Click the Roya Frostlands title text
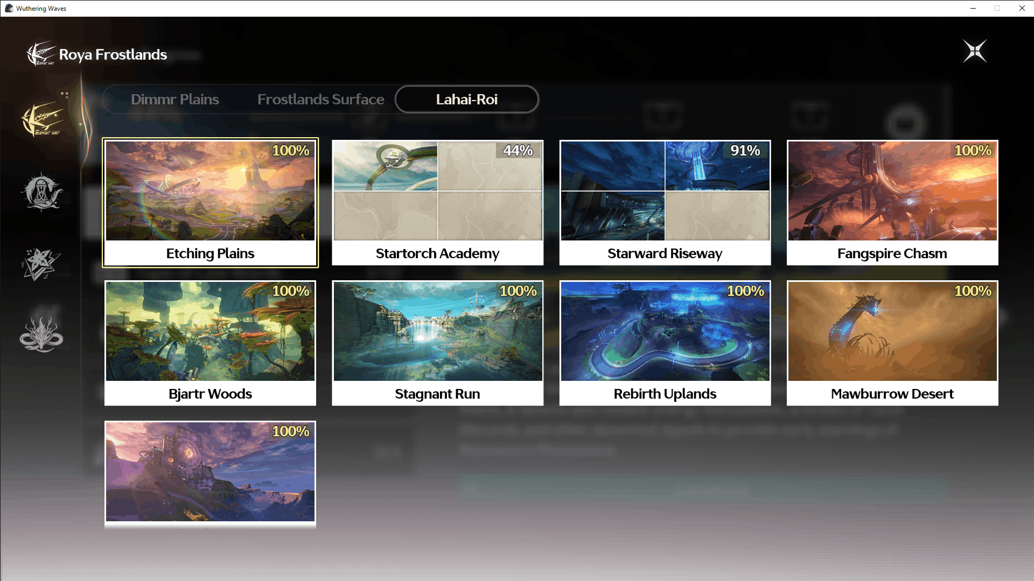The image size is (1034, 581). (x=113, y=55)
